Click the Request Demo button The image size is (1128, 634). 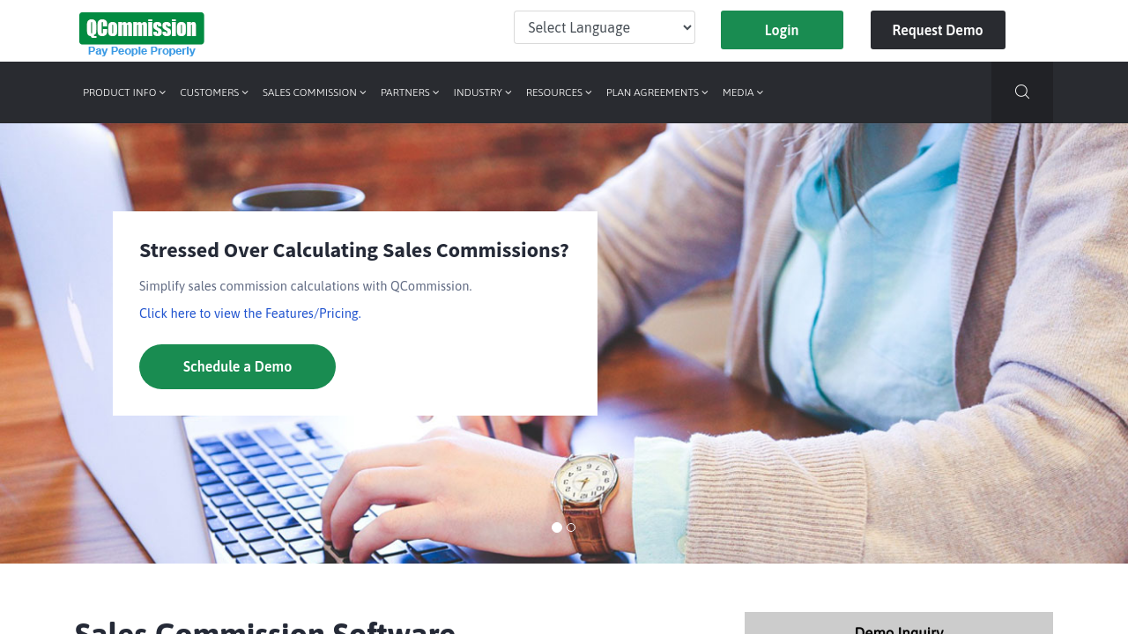point(938,30)
